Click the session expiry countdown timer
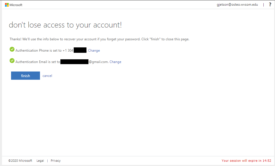Image resolution: width=275 pixels, height=166 pixels. click(x=246, y=161)
